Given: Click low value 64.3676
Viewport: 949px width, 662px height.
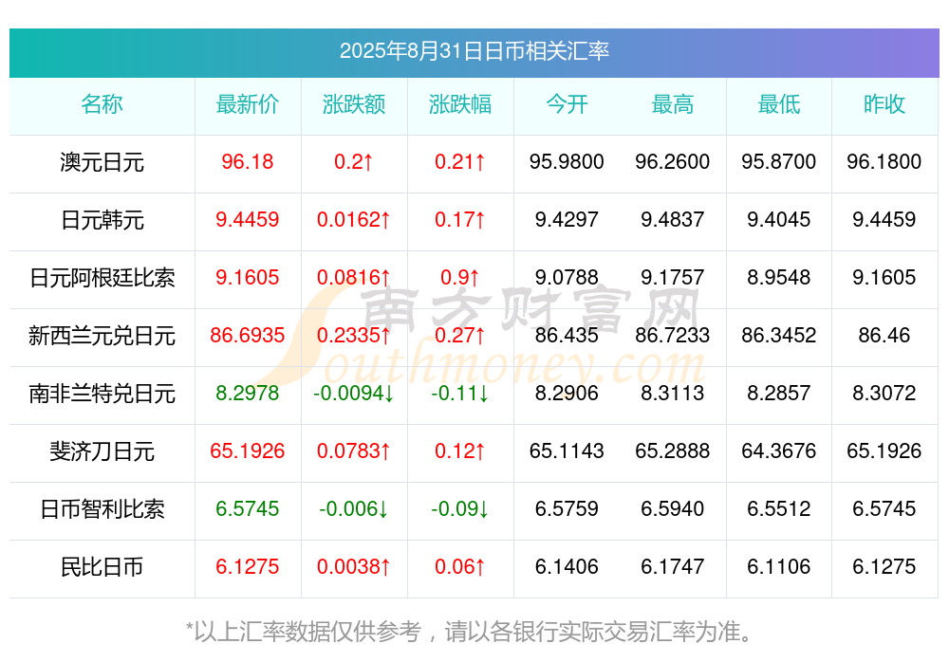Looking at the screenshot, I should [779, 451].
